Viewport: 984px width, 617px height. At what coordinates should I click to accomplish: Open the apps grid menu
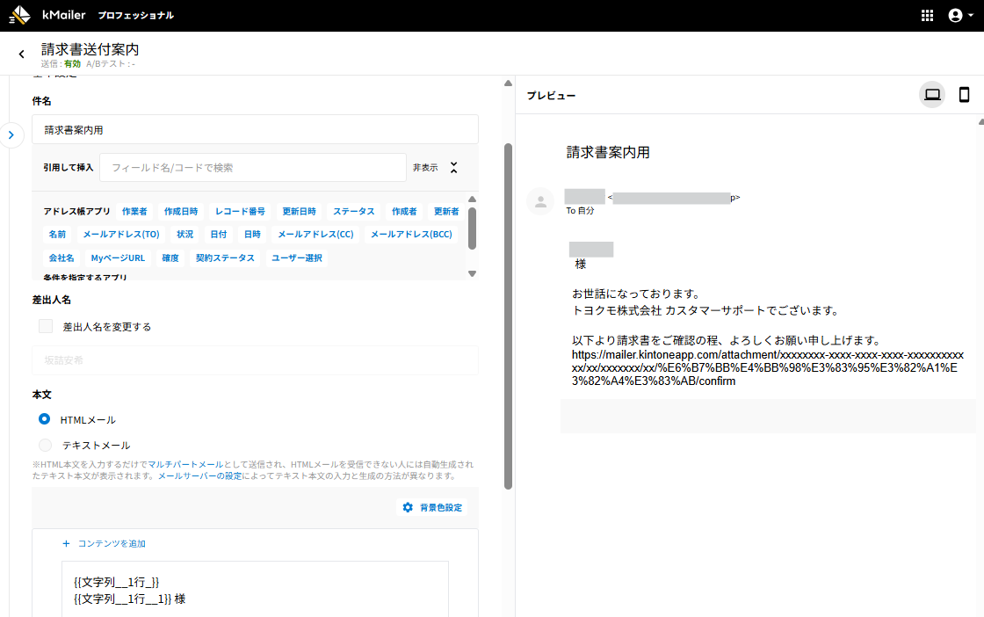click(927, 15)
